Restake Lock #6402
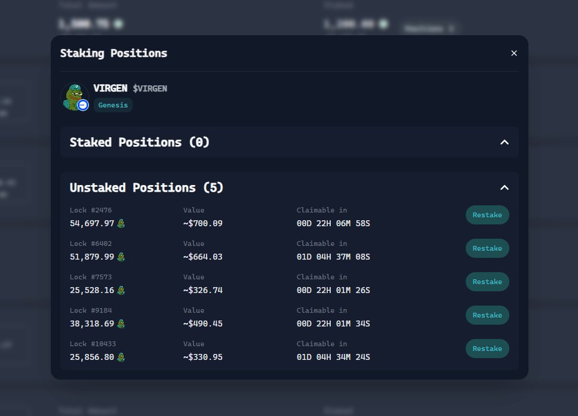Viewport: 578px width, 416px height. [x=487, y=248]
